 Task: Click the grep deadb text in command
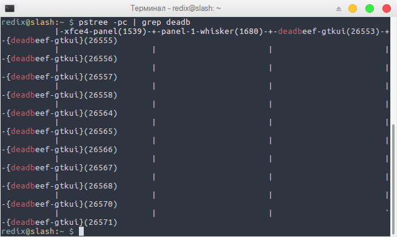point(166,22)
